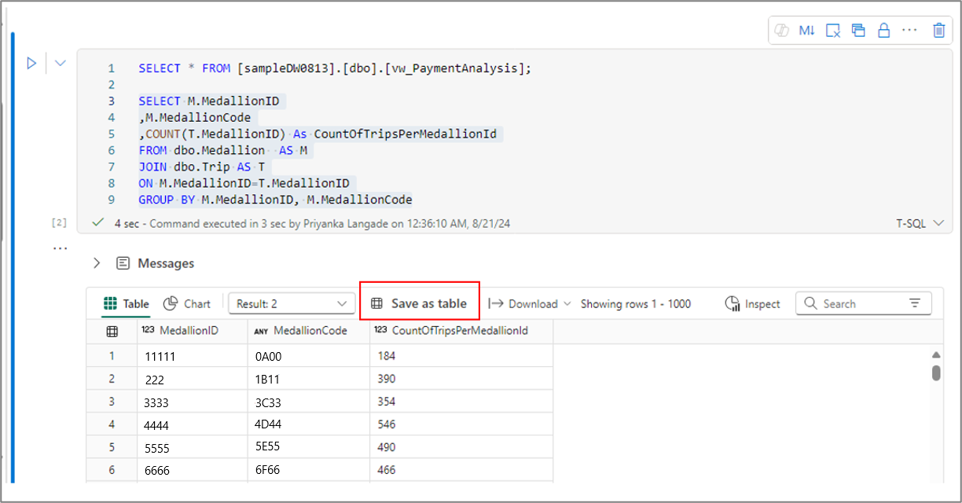The height and width of the screenshot is (503, 962).
Task: Run the cell with the play icon
Action: 31,63
